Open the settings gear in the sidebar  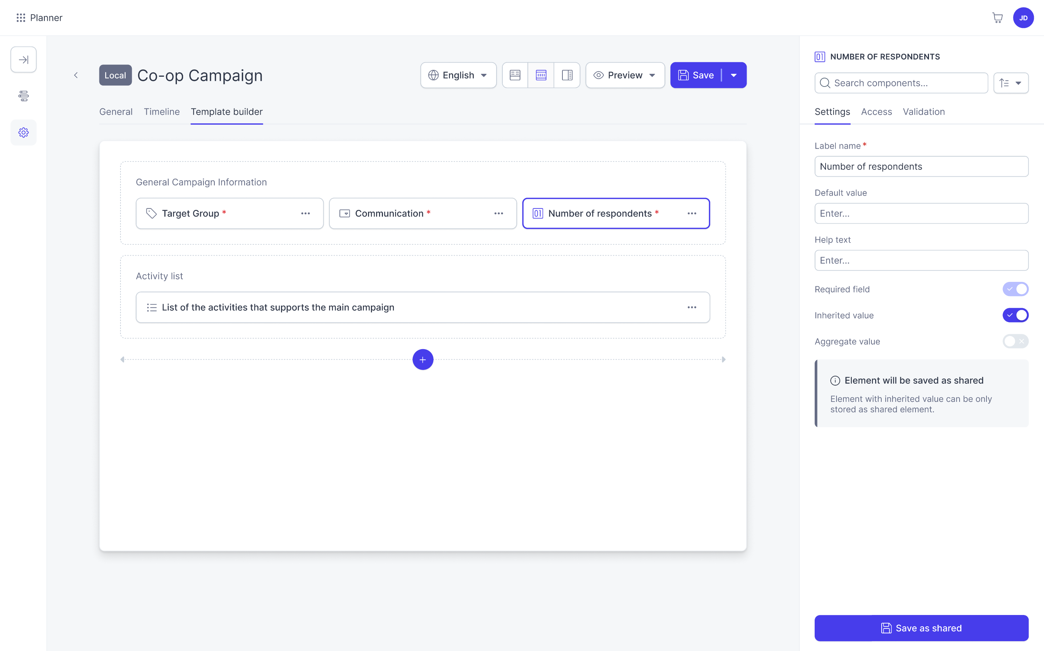pos(23,132)
